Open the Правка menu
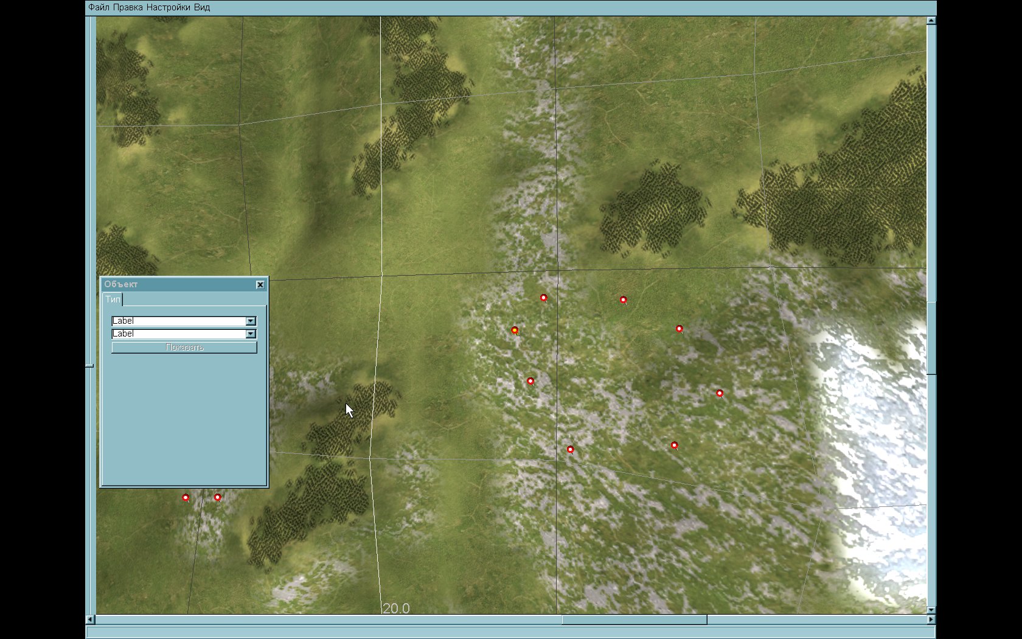This screenshot has width=1022, height=639. pos(128,7)
